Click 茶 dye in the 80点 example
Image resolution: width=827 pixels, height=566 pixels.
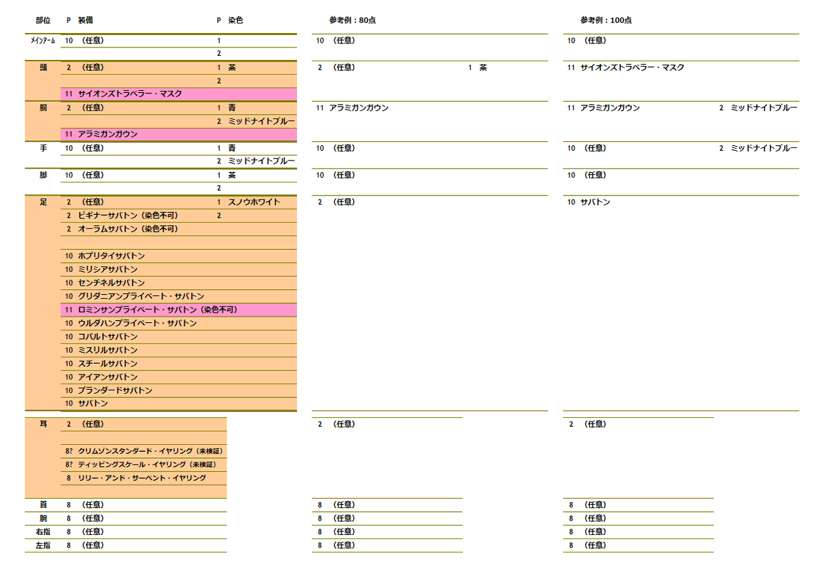click(x=483, y=67)
